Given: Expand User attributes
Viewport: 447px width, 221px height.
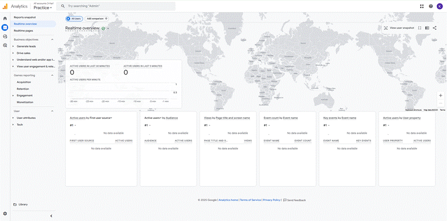Looking at the screenshot, I should 13,118.
